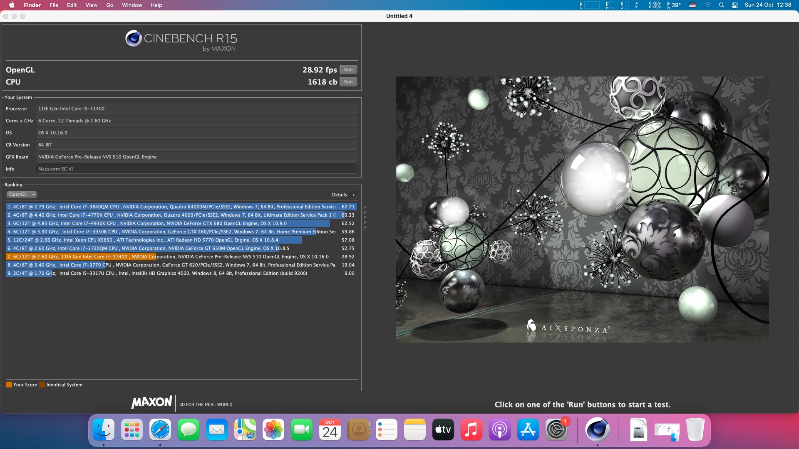Open the Cinebench app in the dock
This screenshot has width=799, height=449.
pyautogui.click(x=597, y=429)
